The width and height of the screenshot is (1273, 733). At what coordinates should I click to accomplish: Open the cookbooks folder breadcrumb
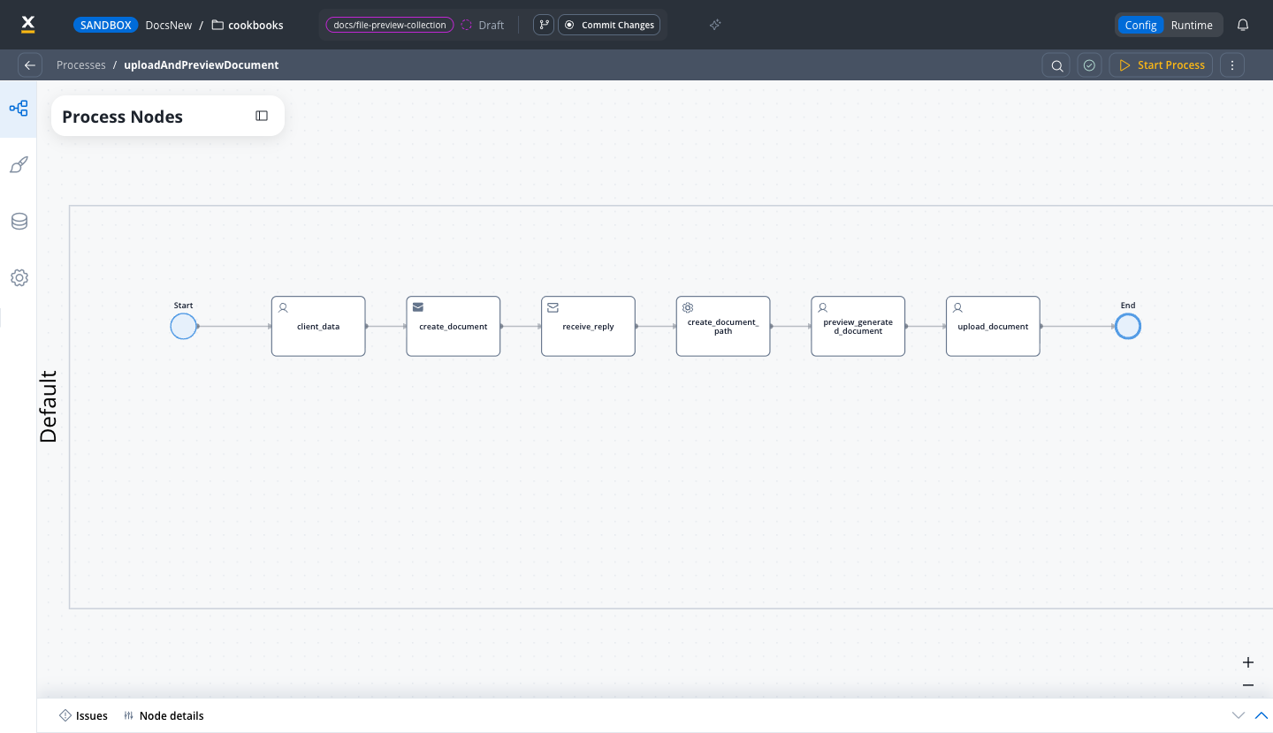pyautogui.click(x=248, y=25)
